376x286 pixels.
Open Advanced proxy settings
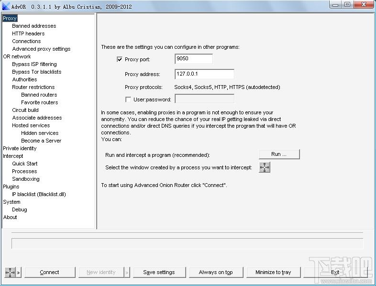[x=41, y=49]
